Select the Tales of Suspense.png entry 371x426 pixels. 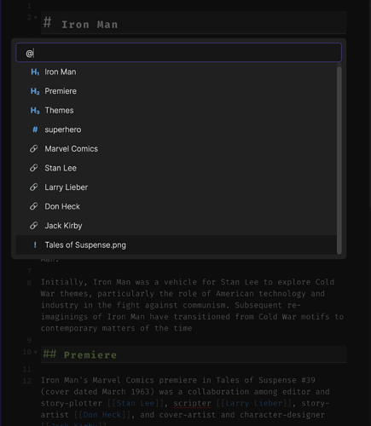click(177, 245)
